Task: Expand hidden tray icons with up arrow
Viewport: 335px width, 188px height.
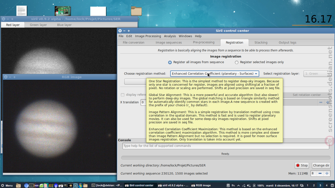Action: [238, 185]
